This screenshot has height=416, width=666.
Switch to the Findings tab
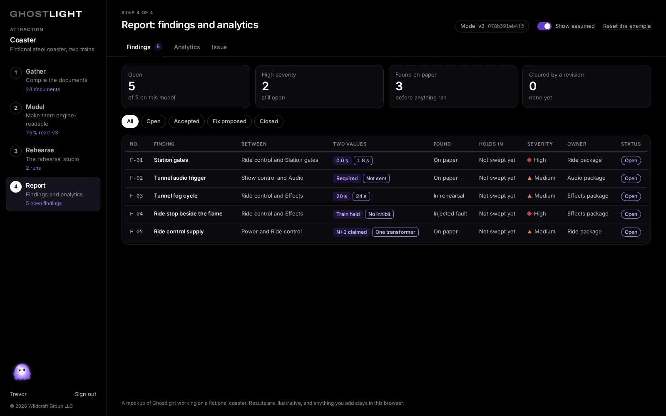(144, 47)
